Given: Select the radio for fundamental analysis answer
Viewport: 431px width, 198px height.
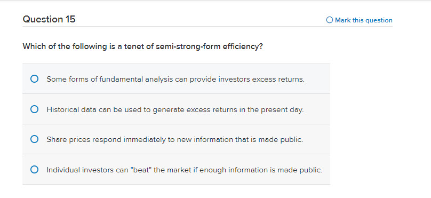Looking at the screenshot, I should (x=34, y=79).
